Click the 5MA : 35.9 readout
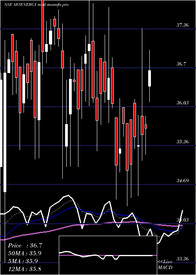Viewport: 196px width, 275px height. [23, 261]
